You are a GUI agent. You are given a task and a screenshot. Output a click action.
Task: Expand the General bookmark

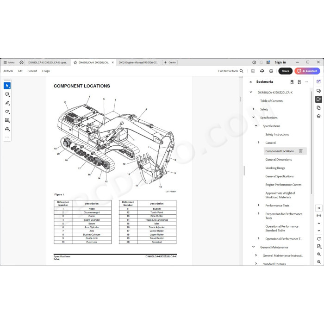(258, 143)
